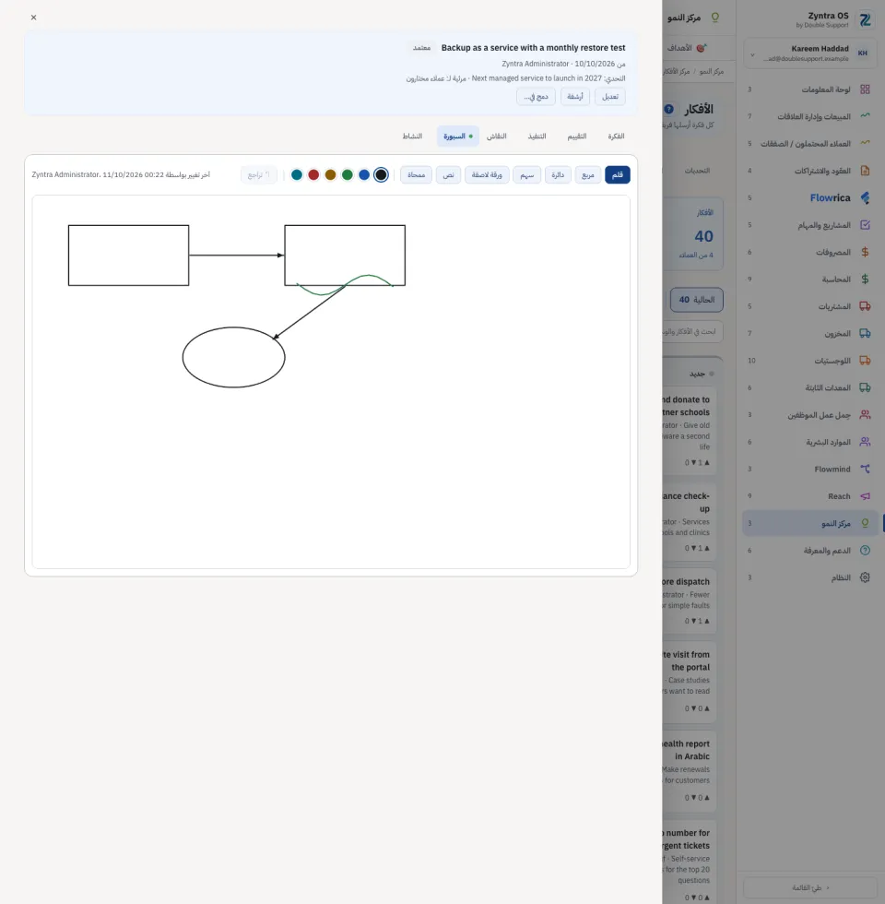The height and width of the screenshot is (904, 885).
Task: Switch to the النقاش tab
Action: point(497,137)
